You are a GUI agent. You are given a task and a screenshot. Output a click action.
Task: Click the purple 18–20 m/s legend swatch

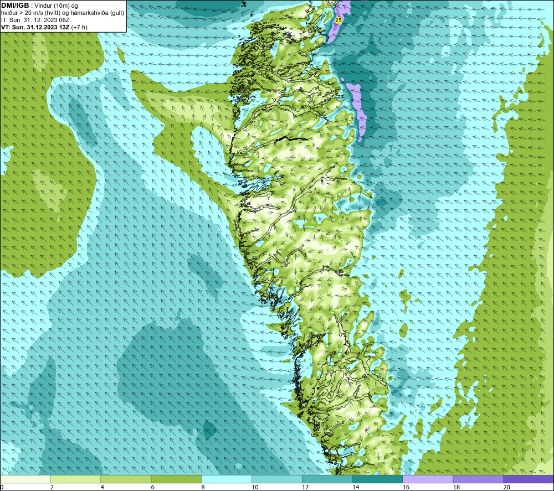tap(479, 479)
